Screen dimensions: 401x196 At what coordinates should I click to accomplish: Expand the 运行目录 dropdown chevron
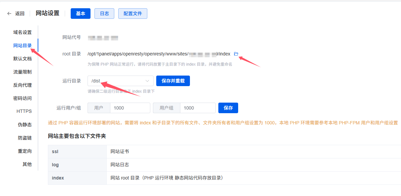(147, 81)
